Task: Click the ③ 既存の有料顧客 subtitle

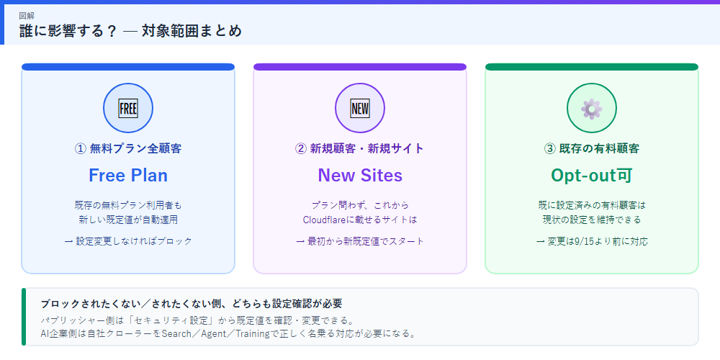Action: point(591,149)
